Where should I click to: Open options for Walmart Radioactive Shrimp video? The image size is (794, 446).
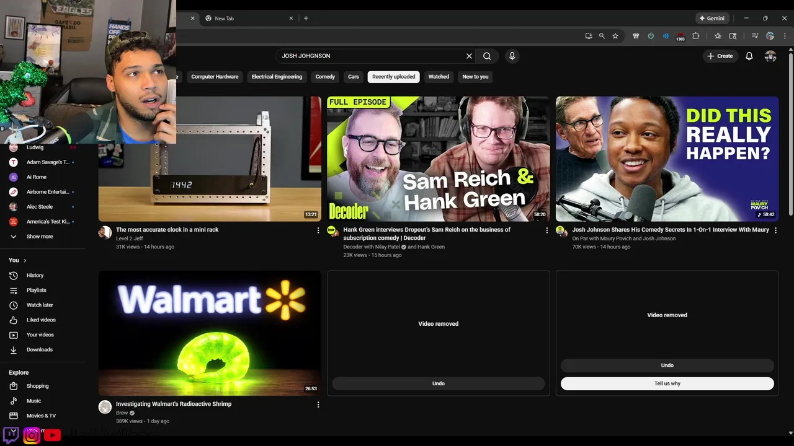click(318, 404)
